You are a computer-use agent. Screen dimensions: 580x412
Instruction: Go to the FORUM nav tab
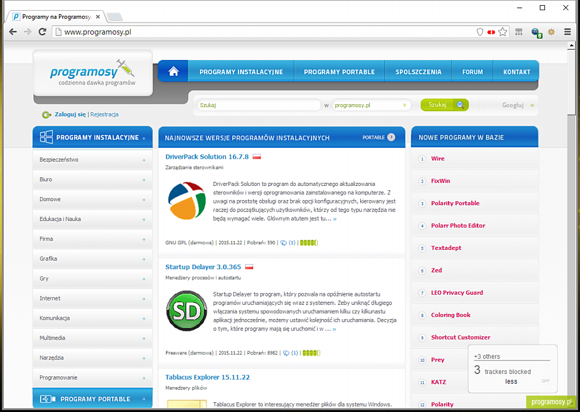click(x=472, y=72)
